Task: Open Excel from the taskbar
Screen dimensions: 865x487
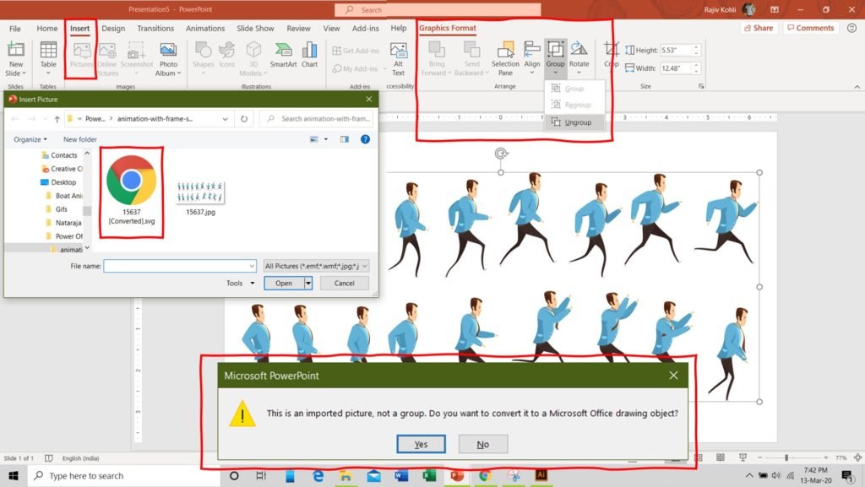Action: pos(429,475)
